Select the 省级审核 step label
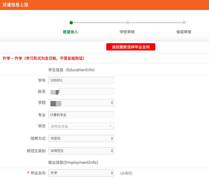Screen dimensions: 209x180 (x=184, y=32)
